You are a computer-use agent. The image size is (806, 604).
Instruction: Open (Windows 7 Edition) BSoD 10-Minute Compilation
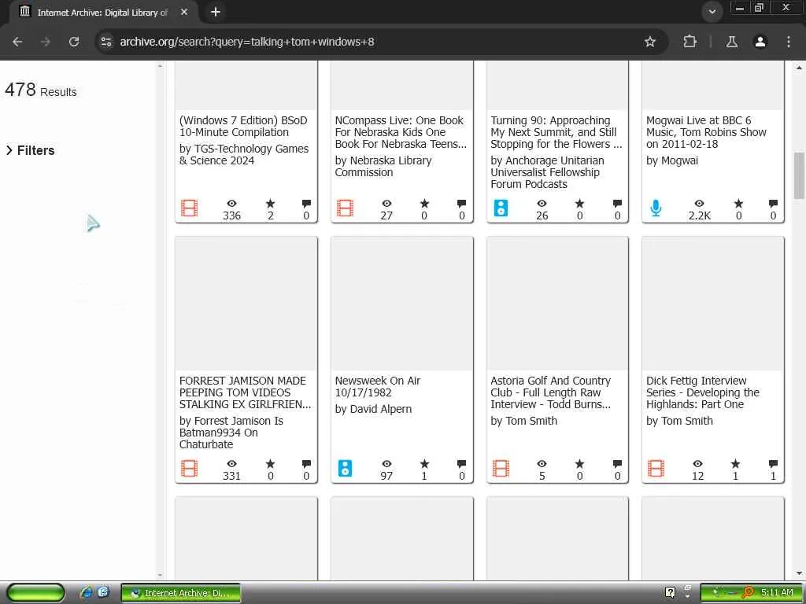point(243,127)
